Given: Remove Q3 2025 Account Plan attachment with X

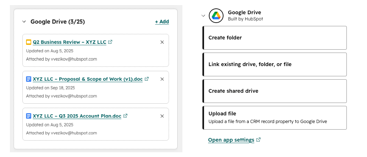Looking at the screenshot, I should click(162, 116).
